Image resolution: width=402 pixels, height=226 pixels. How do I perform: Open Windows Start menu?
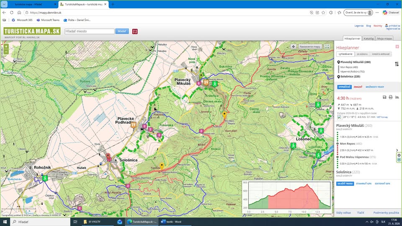[5, 222]
